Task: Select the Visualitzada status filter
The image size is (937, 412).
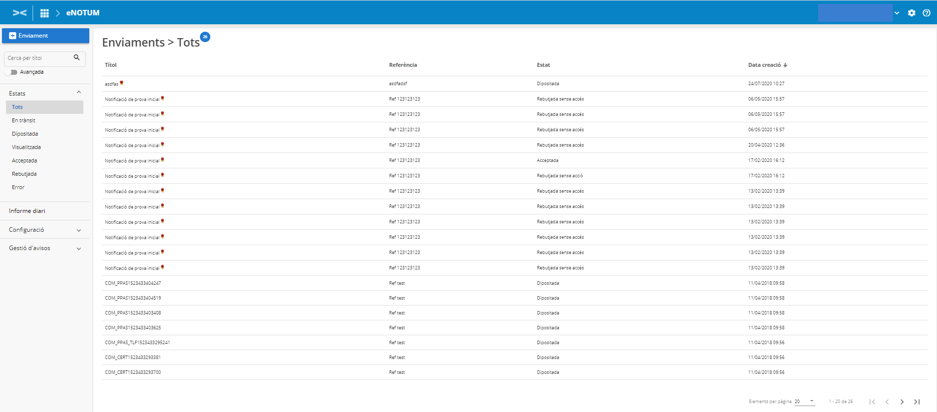Action: pyautogui.click(x=26, y=147)
